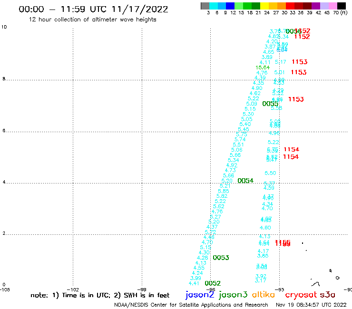352x309 pixels.
Task: Click the red 'cryosat' legend label
Action: pyautogui.click(x=301, y=295)
